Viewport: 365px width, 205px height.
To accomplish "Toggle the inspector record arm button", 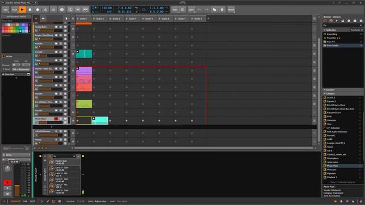I will (7, 183).
